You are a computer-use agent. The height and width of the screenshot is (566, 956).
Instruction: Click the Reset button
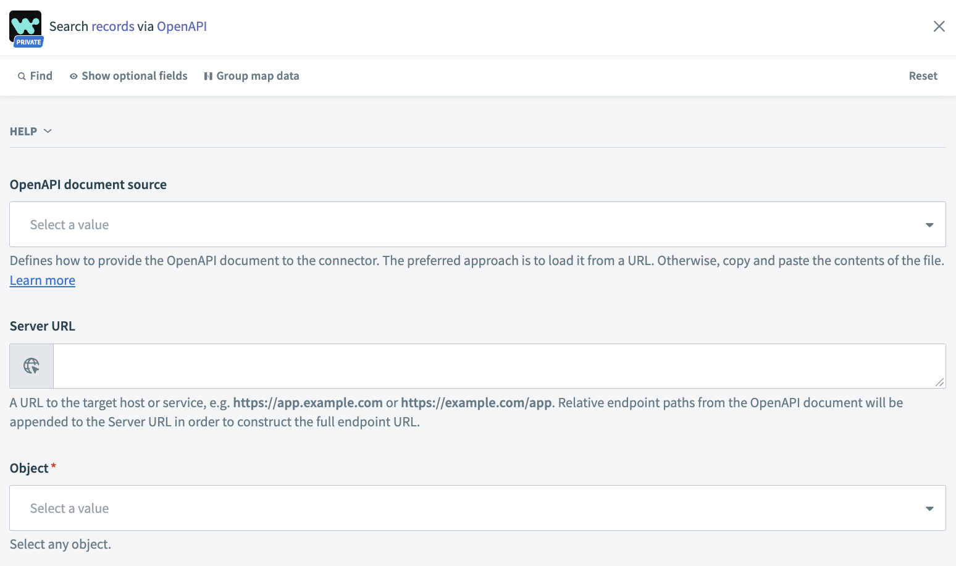pyautogui.click(x=923, y=75)
